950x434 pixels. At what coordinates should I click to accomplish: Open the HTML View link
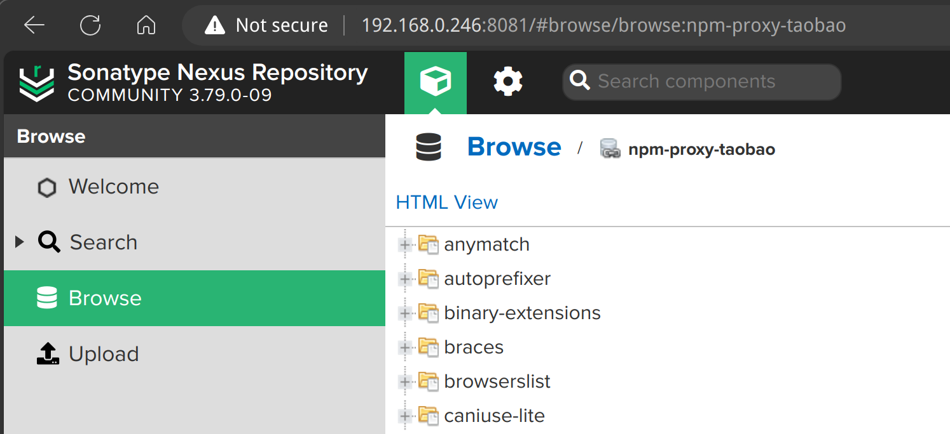[x=447, y=202]
